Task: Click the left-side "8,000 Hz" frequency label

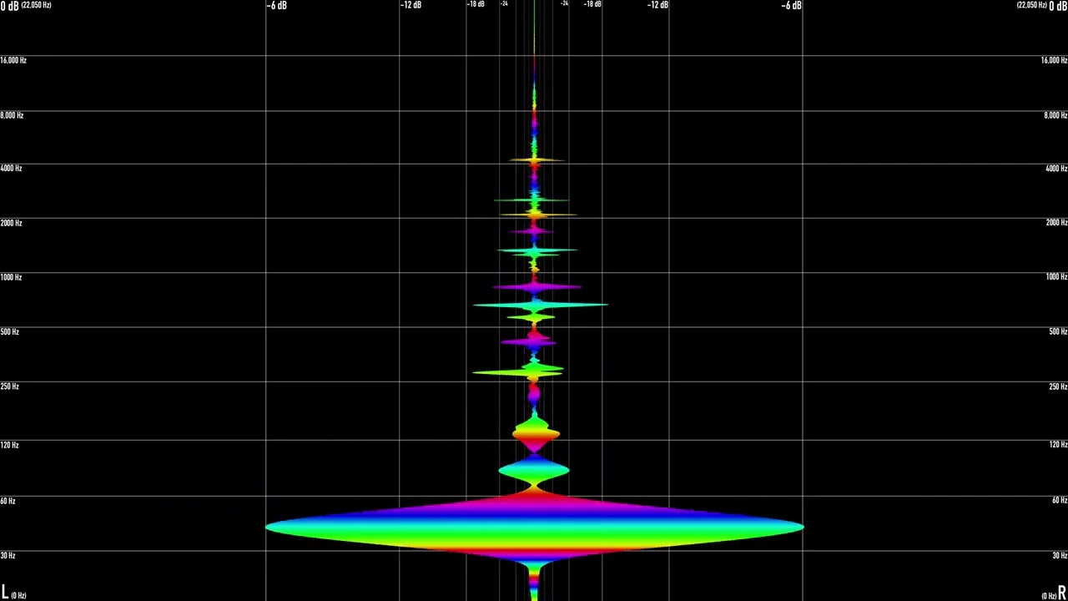Action: 12,115
